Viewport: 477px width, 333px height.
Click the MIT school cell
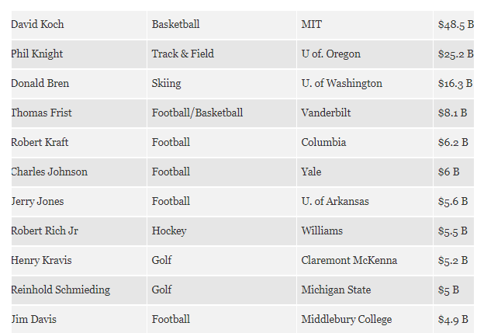365,25
